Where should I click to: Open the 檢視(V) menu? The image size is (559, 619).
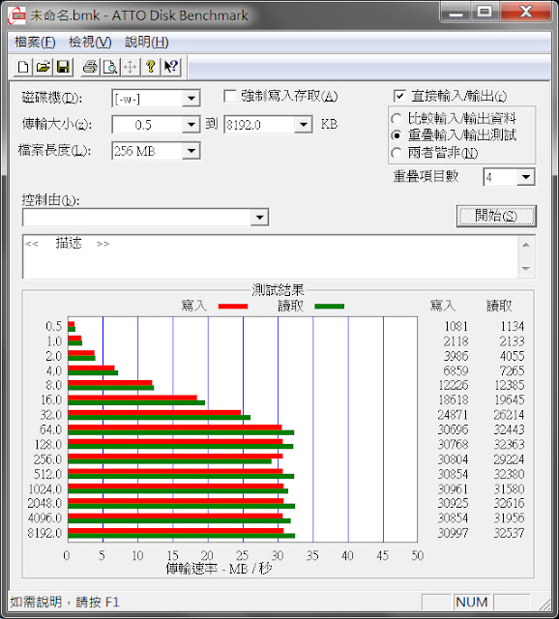(90, 42)
